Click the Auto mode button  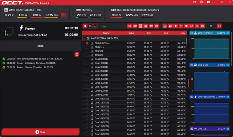(x=40, y=46)
